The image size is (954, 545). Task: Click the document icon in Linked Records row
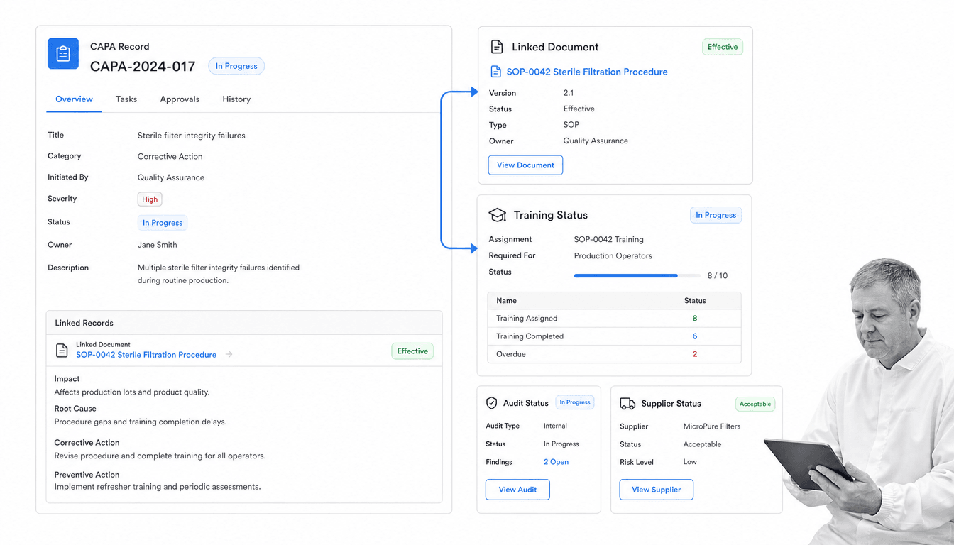pyautogui.click(x=62, y=350)
